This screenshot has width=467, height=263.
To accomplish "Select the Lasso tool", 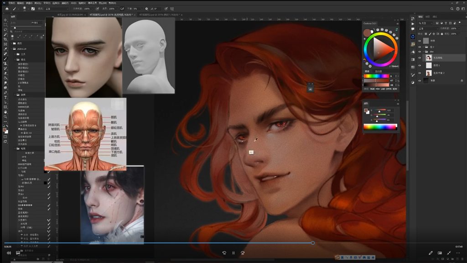I will (5, 30).
